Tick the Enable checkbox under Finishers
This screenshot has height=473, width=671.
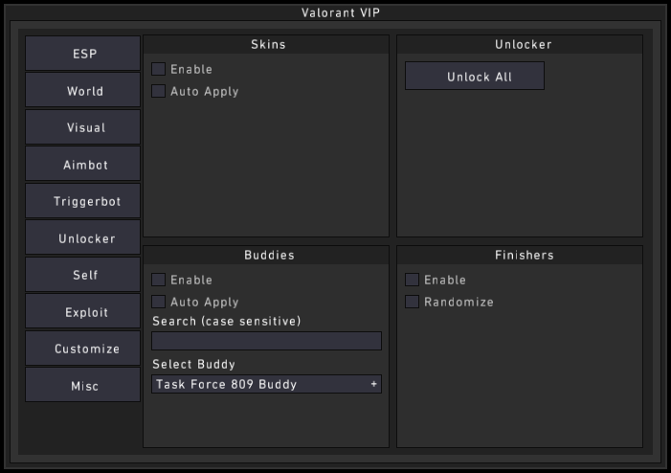pos(413,280)
